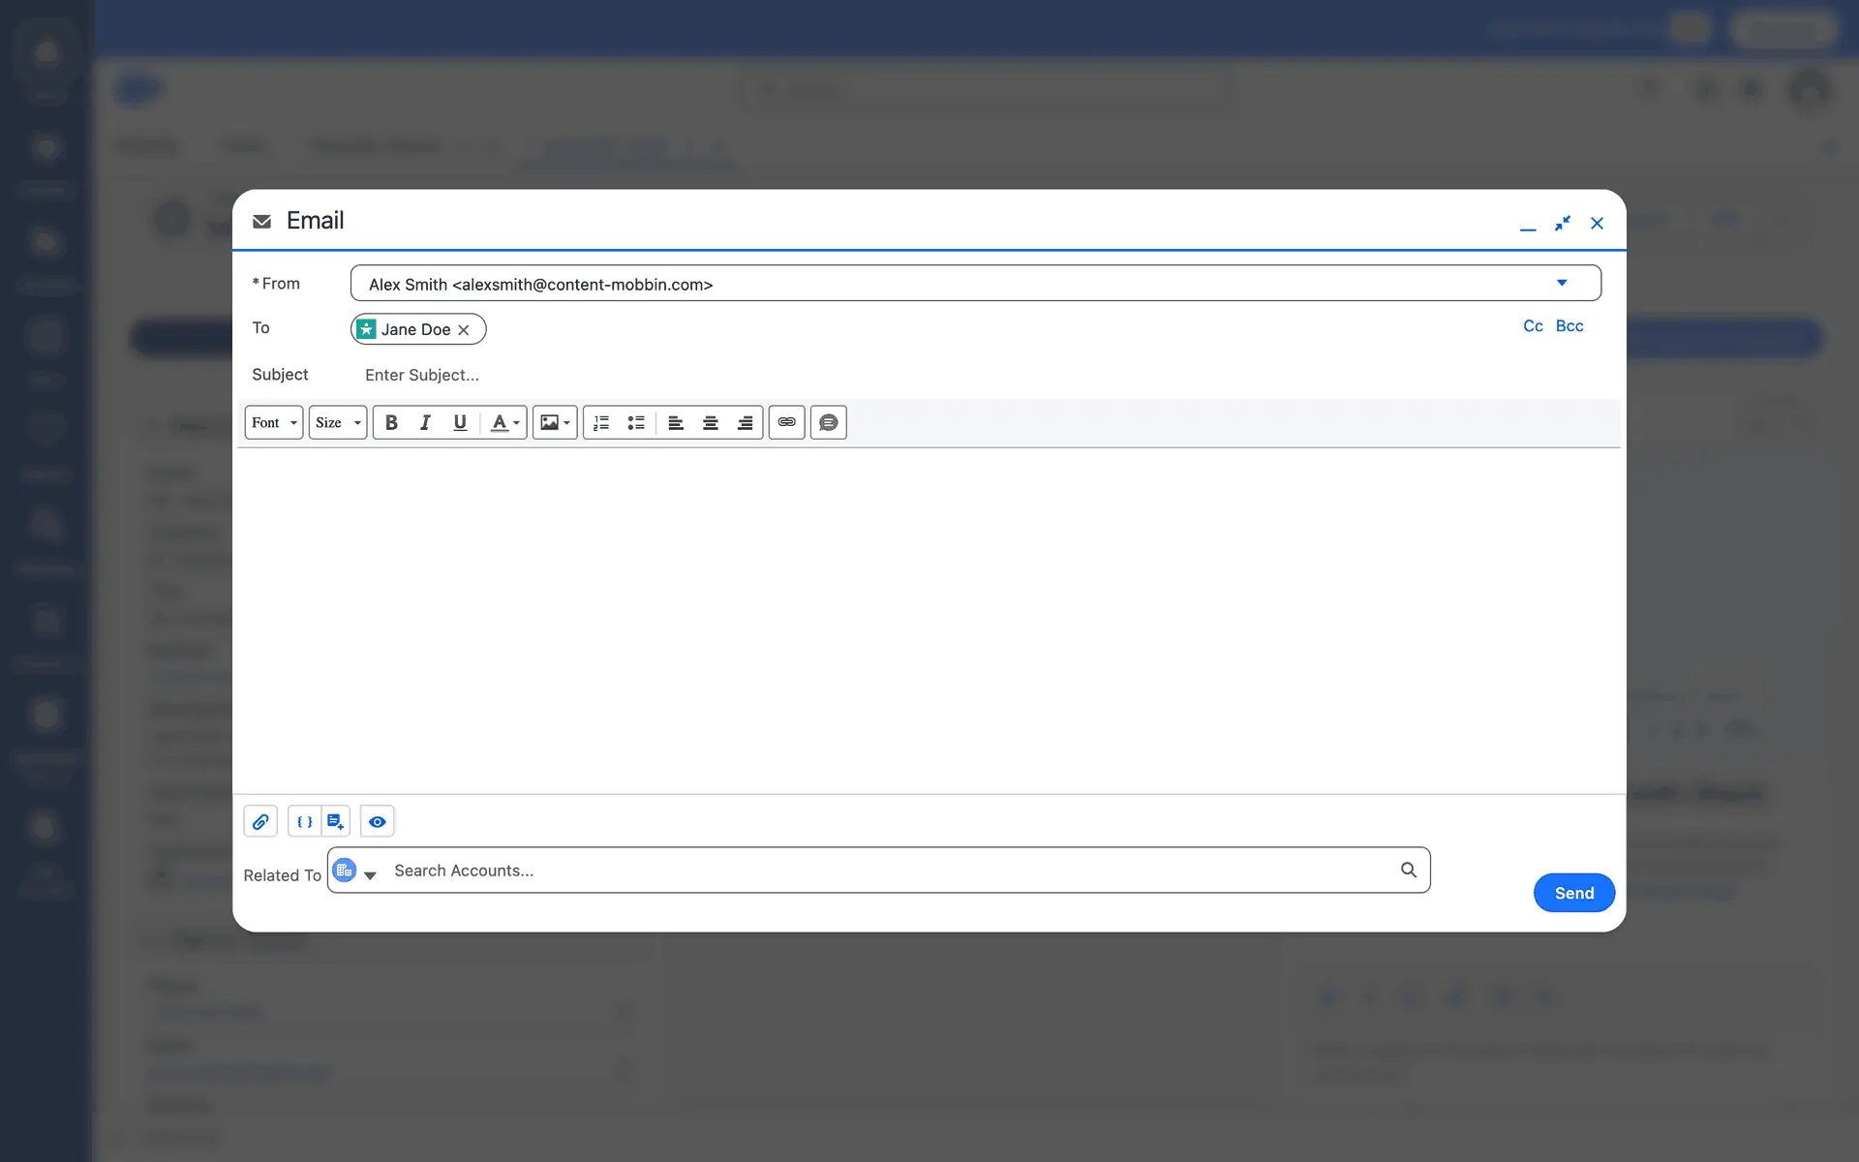The width and height of the screenshot is (1859, 1162).
Task: Click the attach file paperclip icon
Action: coord(260,821)
